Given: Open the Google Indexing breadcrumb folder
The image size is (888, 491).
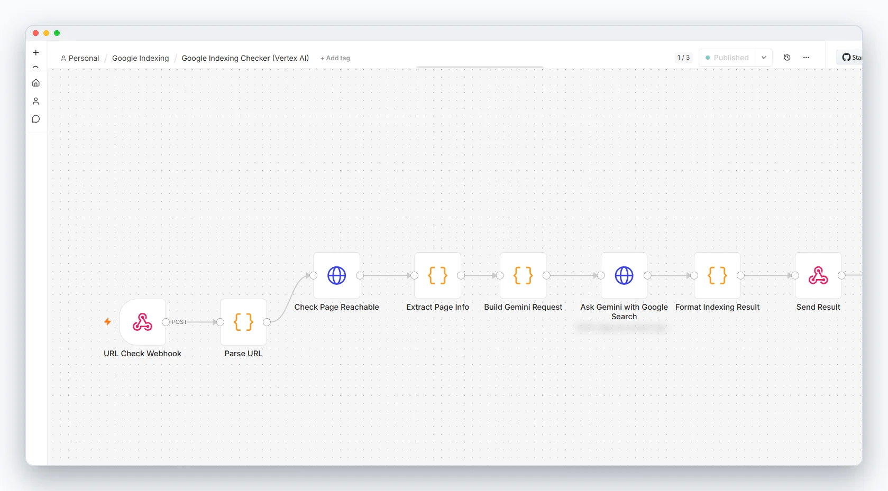Looking at the screenshot, I should (141, 58).
